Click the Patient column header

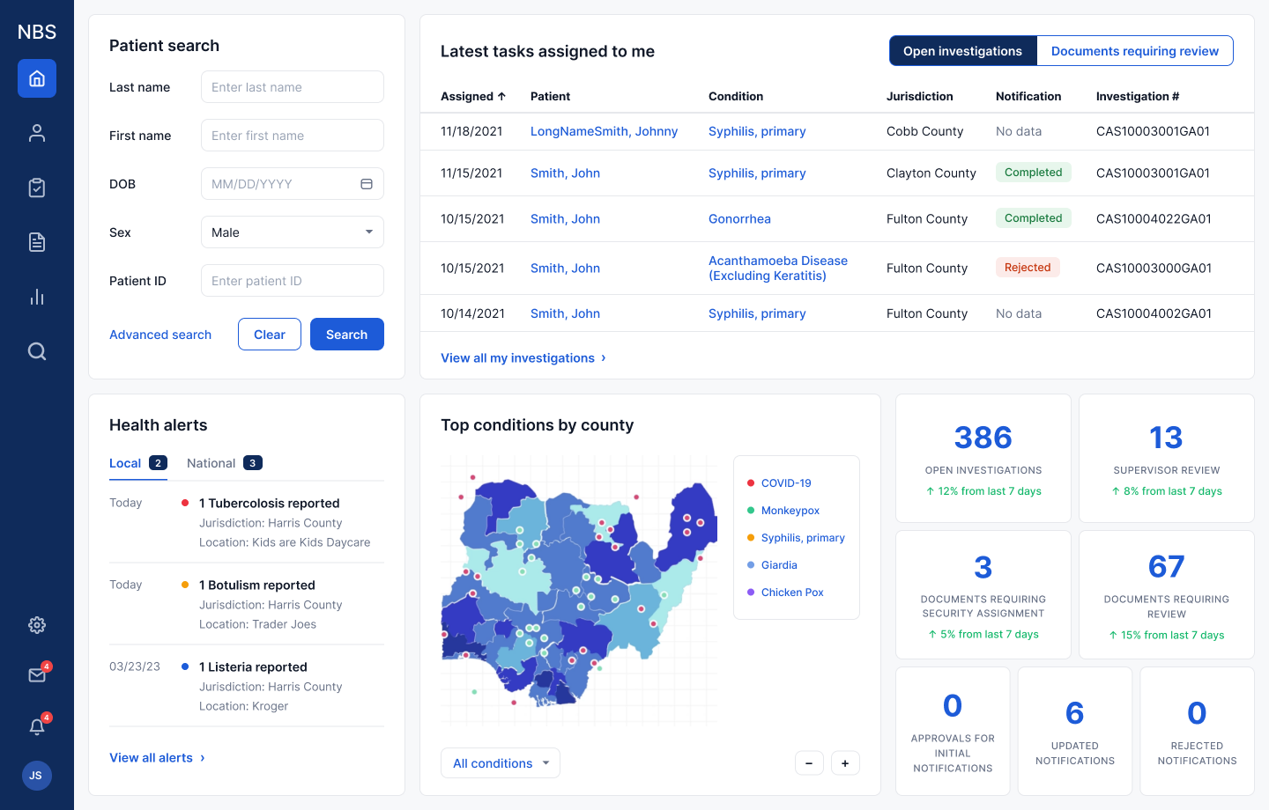550,96
